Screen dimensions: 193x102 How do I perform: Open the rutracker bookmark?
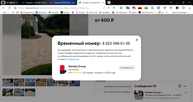[53, 12]
